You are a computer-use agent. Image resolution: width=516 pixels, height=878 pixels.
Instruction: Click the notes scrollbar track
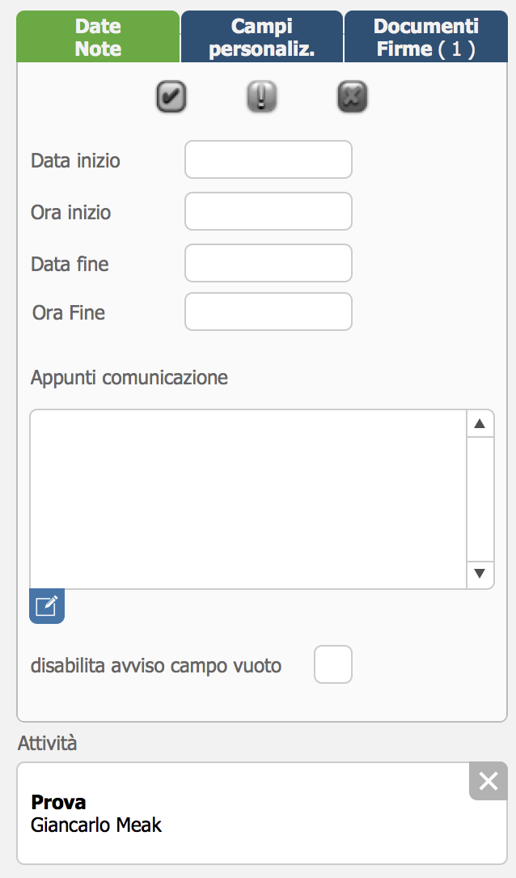[480, 499]
